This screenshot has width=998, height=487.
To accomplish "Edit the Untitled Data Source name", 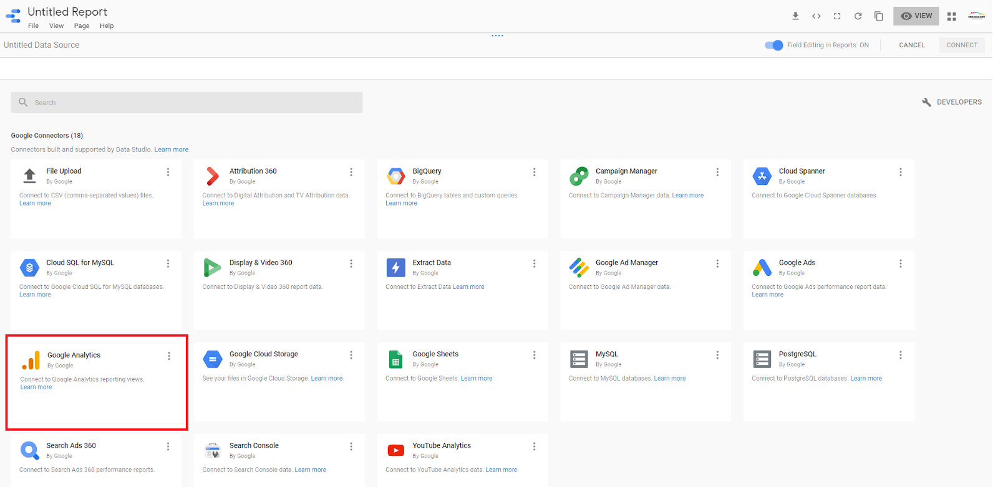I will 42,45.
